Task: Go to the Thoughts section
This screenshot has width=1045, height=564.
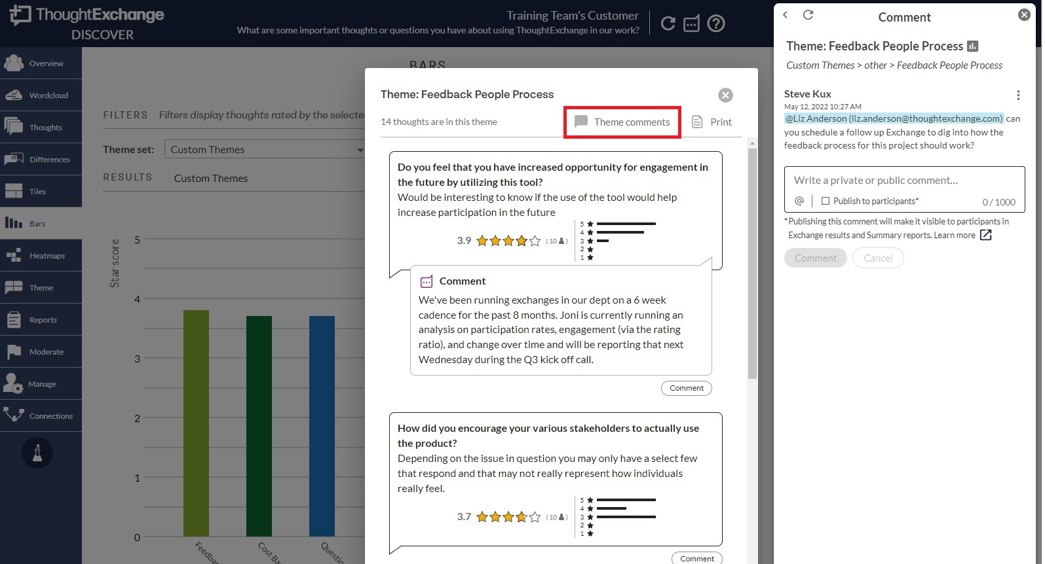Action: (41, 128)
